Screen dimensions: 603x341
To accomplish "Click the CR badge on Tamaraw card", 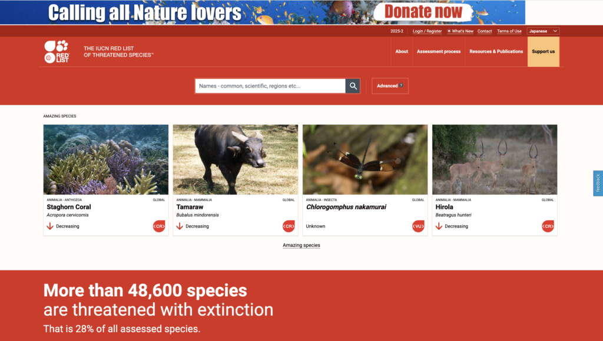I will click(289, 226).
